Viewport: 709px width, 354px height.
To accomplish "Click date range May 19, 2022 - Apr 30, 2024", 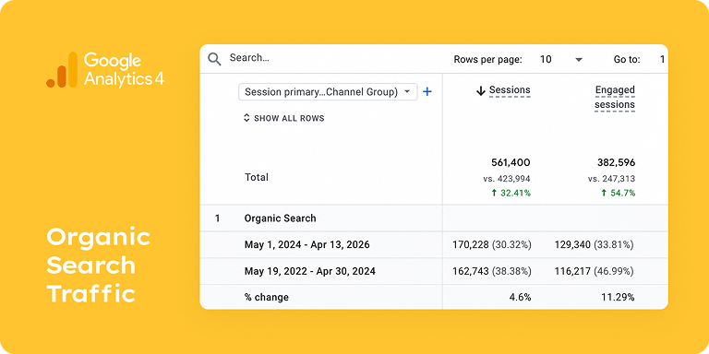I will pyautogui.click(x=310, y=271).
